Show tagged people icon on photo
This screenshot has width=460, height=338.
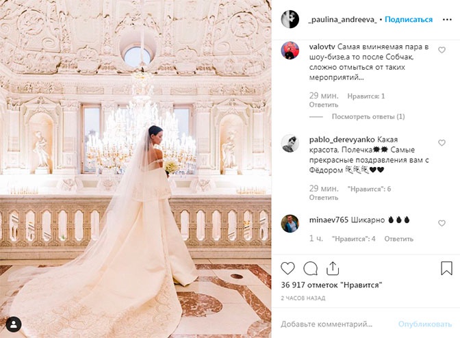pyautogui.click(x=14, y=324)
